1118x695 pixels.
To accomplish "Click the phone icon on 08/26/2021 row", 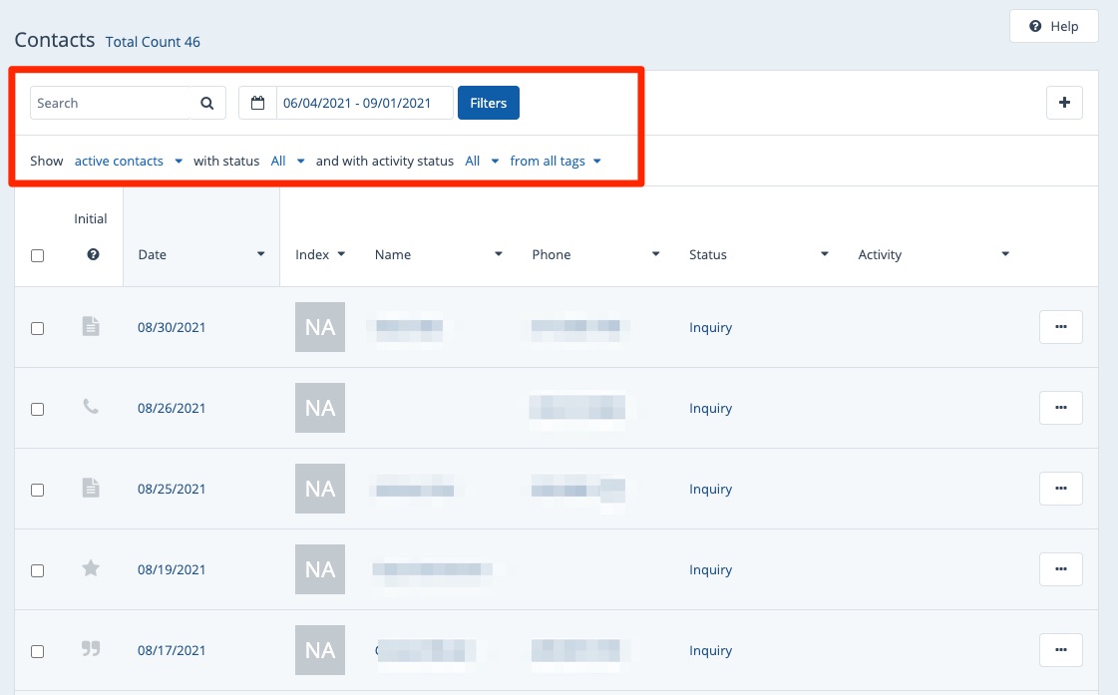I will (91, 407).
